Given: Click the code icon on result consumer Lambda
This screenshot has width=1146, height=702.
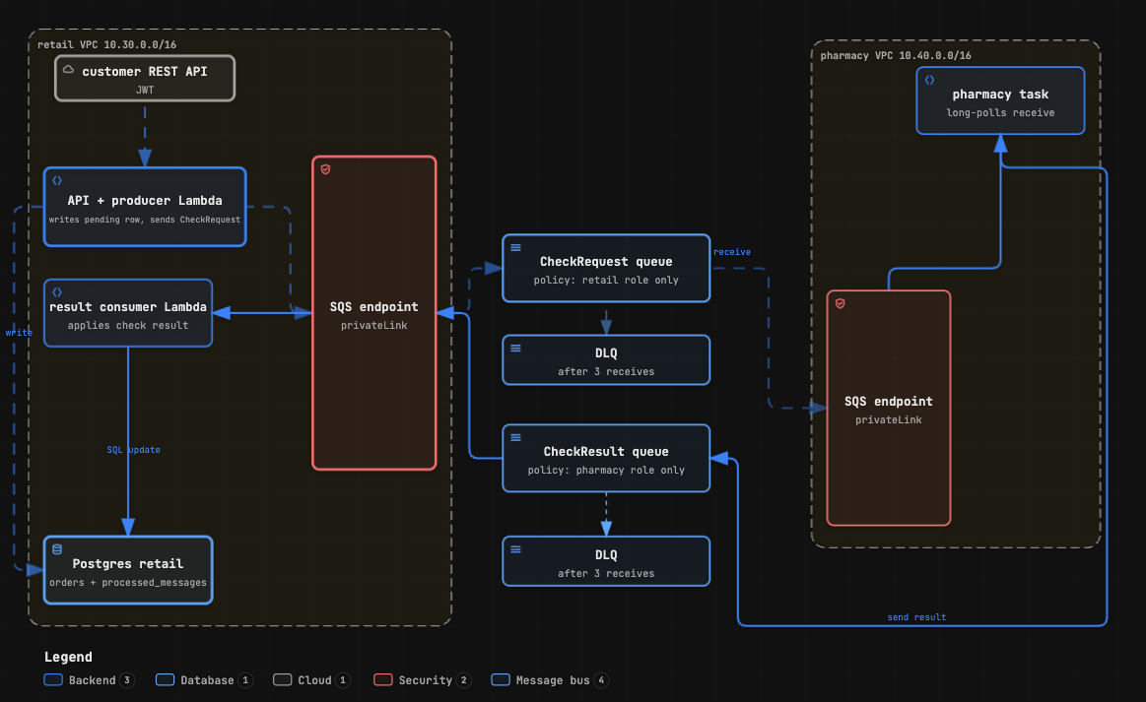Looking at the screenshot, I should tap(57, 292).
